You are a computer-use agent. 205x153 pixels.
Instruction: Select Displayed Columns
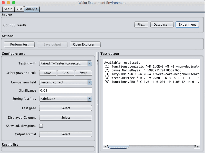pos(66,118)
